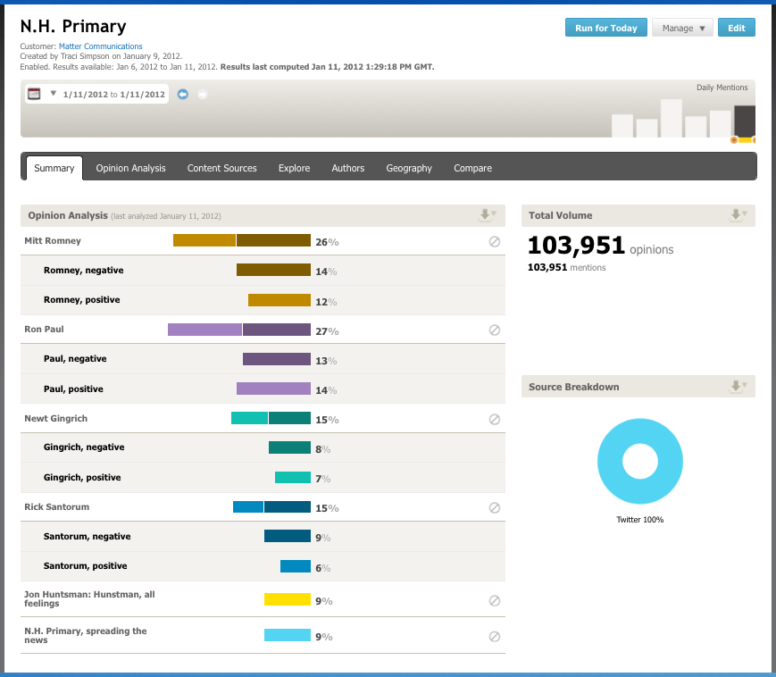Open Source Breakdown download icon
Image resolution: width=776 pixels, height=677 pixels.
(738, 387)
